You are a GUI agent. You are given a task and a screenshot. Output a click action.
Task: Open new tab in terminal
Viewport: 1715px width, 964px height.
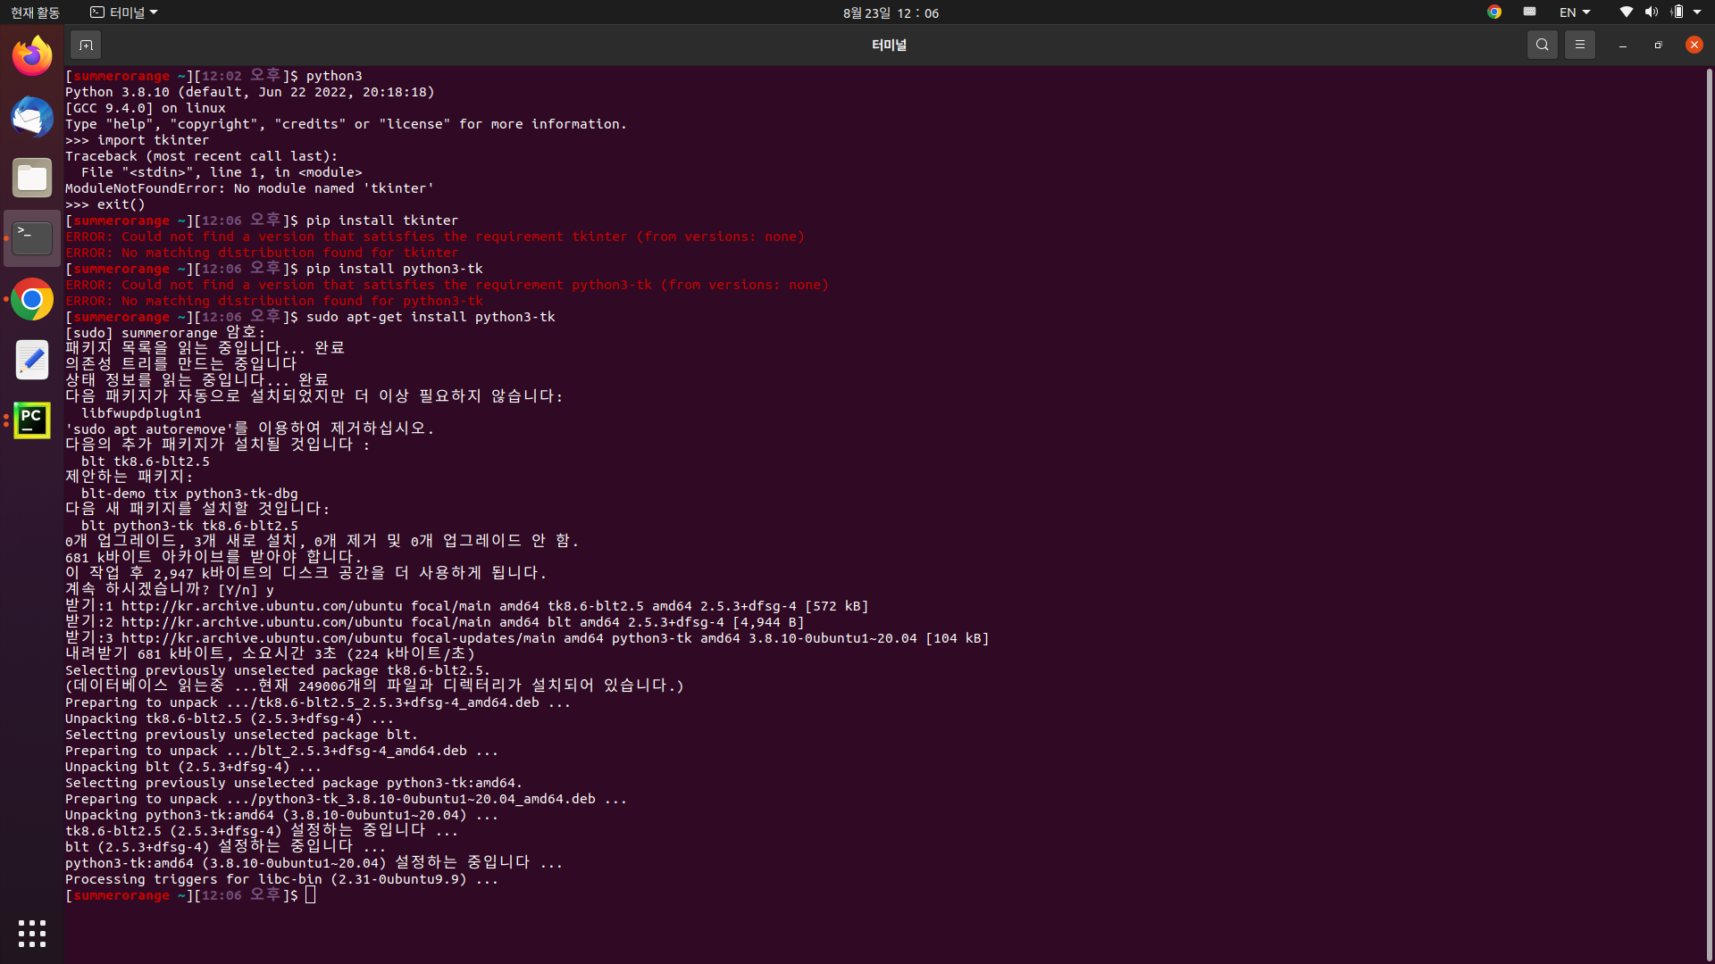tap(86, 45)
